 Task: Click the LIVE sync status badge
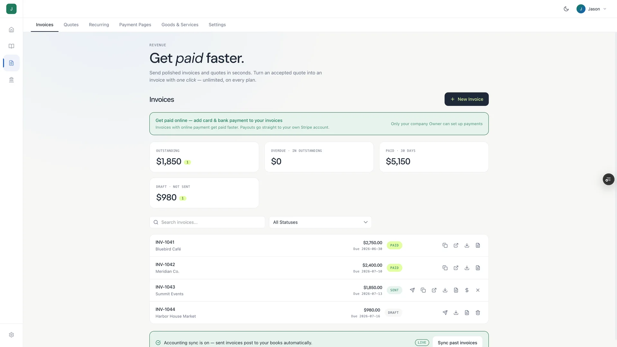point(422,343)
